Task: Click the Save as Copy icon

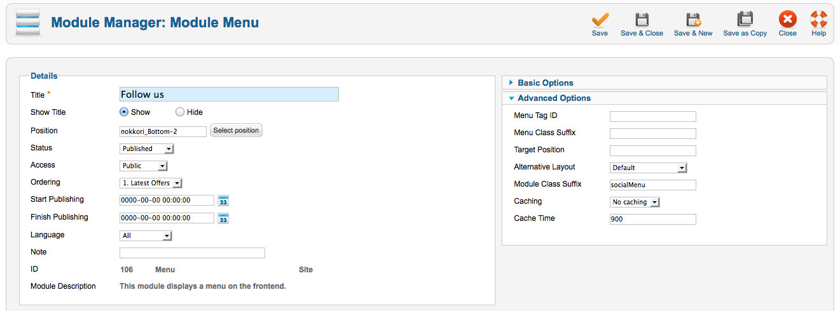Action: (x=745, y=19)
